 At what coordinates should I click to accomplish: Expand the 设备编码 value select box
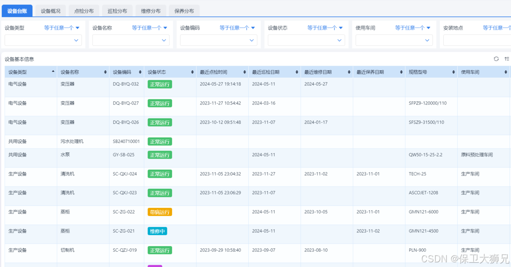(x=218, y=40)
